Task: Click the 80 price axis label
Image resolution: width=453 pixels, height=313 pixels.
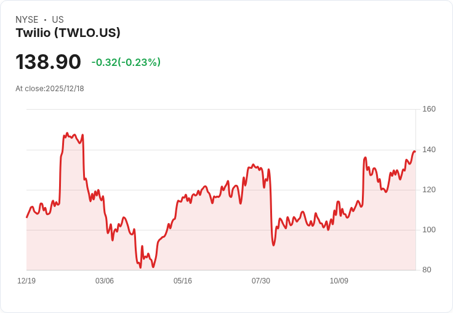Action: tap(427, 270)
